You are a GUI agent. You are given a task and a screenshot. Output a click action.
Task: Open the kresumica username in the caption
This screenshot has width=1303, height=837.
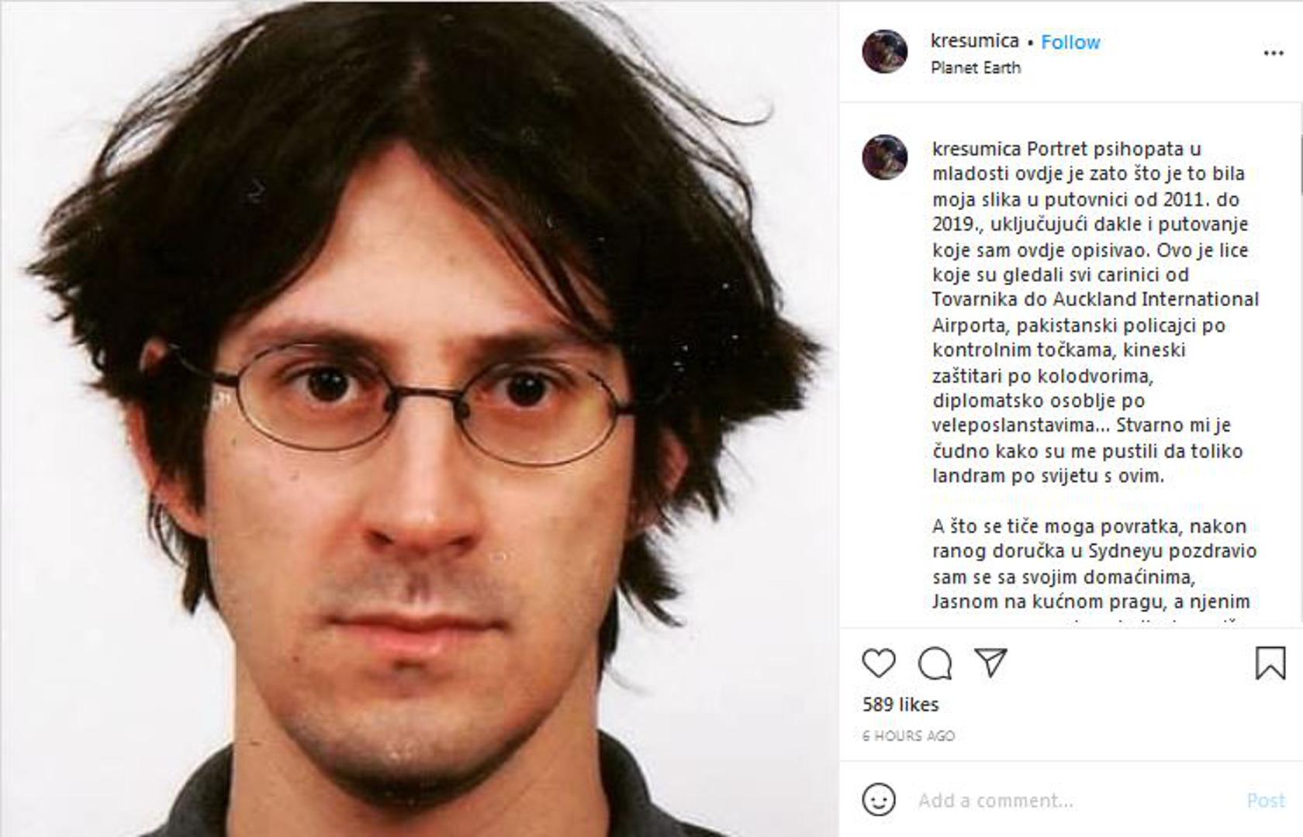(977, 148)
